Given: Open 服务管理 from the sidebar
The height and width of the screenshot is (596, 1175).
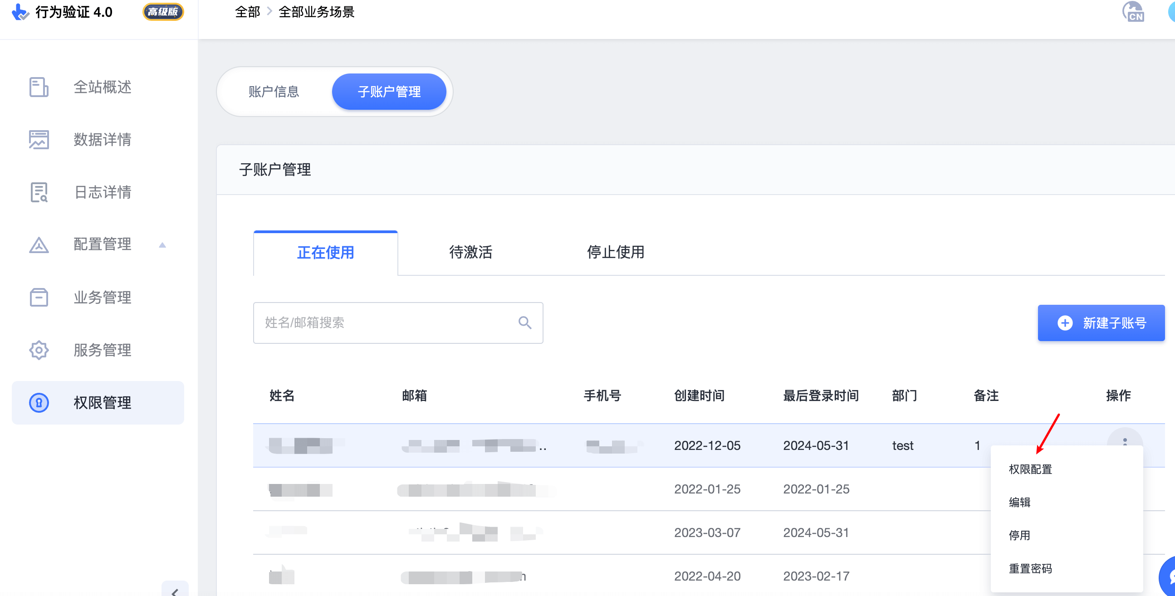Looking at the screenshot, I should tap(102, 350).
